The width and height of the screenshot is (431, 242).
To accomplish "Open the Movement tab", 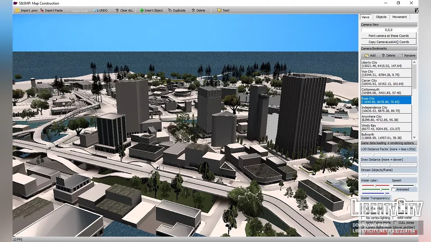I will [399, 17].
